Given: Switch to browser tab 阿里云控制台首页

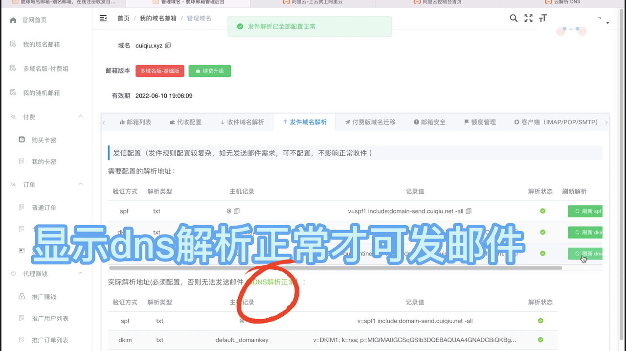Looking at the screenshot, I should point(438,2).
